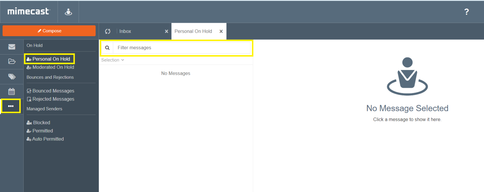The height and width of the screenshot is (192, 484).
Task: Click the No Messages text
Action: tap(176, 73)
